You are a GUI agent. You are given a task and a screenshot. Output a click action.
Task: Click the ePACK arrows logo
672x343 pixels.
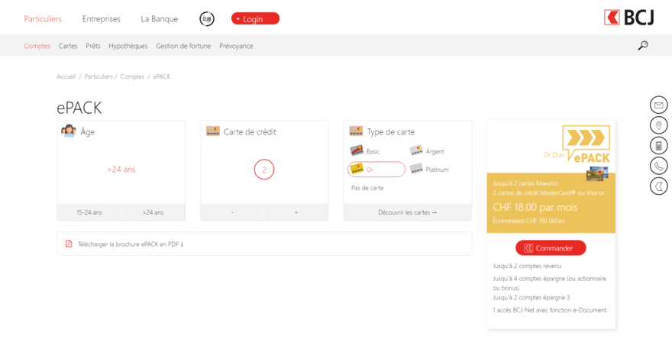click(x=586, y=144)
